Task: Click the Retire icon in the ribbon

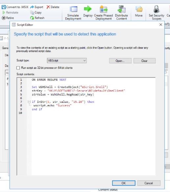Action: (x=4, y=18)
